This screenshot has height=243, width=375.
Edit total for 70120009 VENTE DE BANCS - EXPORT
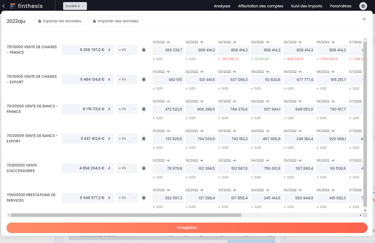(x=109, y=139)
